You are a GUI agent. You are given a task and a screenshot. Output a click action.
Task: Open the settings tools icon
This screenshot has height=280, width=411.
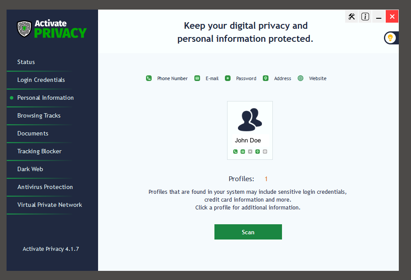[351, 17]
